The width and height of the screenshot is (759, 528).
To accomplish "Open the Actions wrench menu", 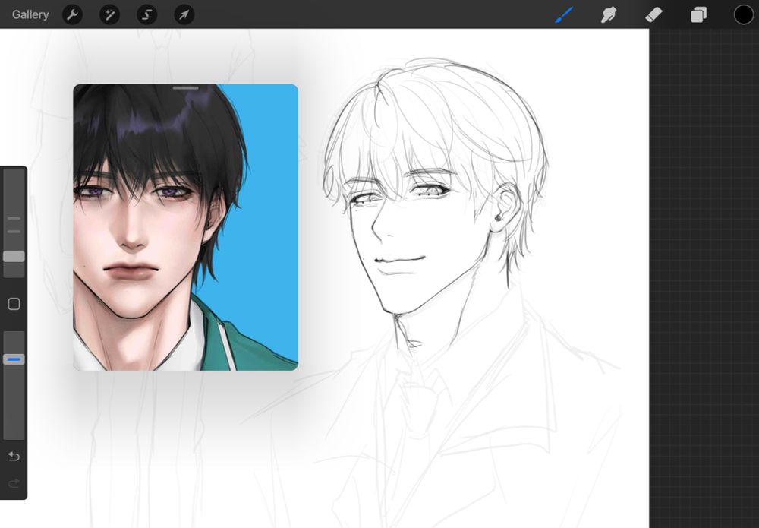I will pos(72,14).
